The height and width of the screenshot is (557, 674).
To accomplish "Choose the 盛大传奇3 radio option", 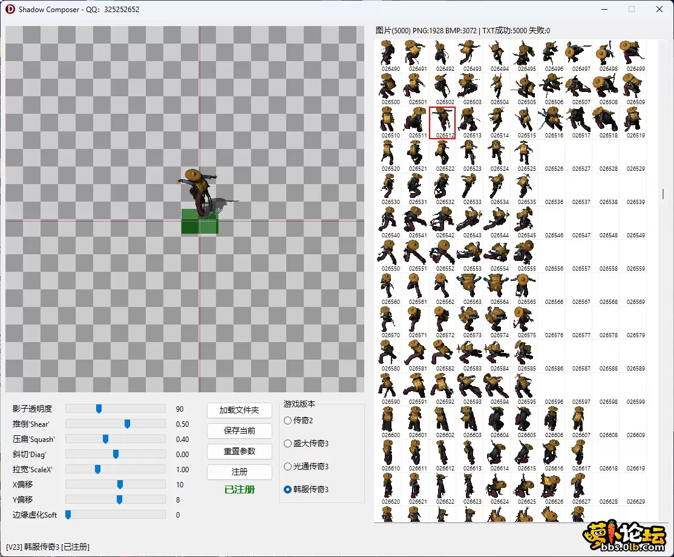I will [306, 443].
